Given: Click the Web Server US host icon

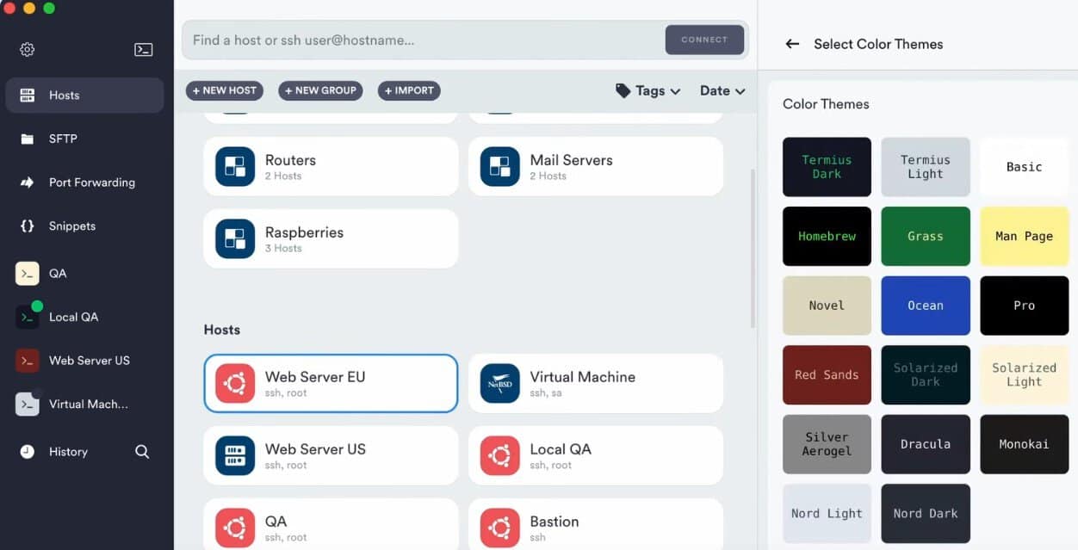Looking at the screenshot, I should coord(235,456).
